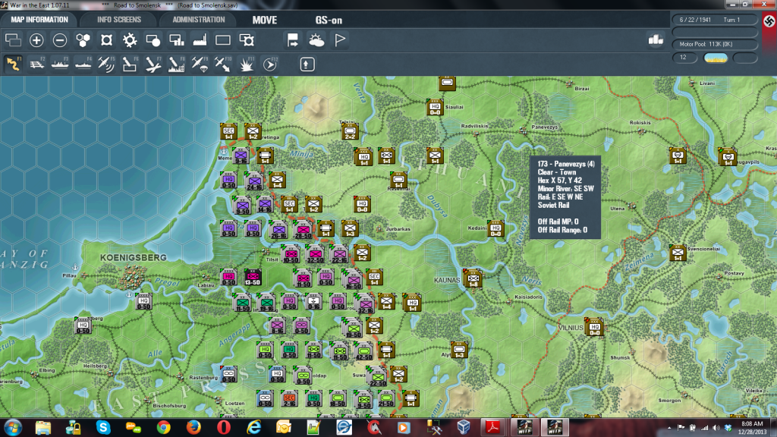777x437 pixels.
Task: Open Skype from the taskbar
Action: tap(103, 427)
